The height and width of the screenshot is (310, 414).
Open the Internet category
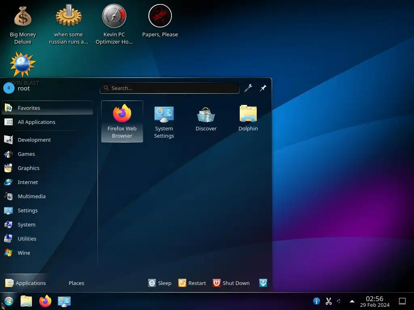click(x=48, y=182)
